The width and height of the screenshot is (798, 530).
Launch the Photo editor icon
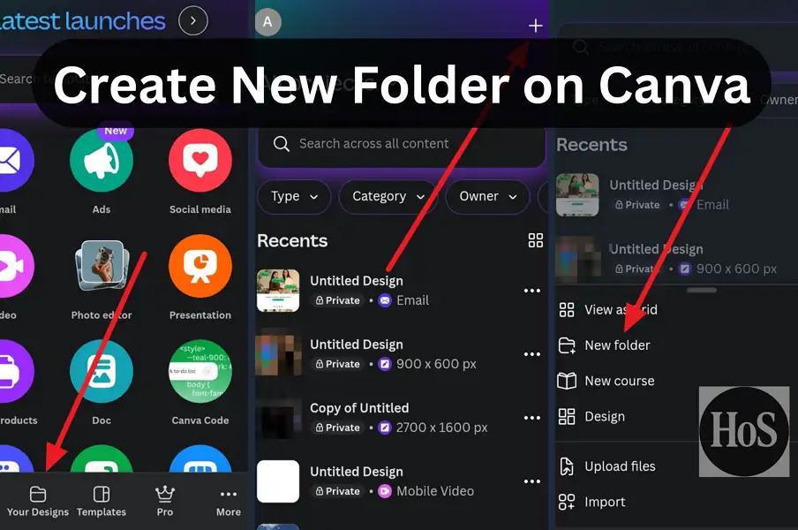[102, 267]
